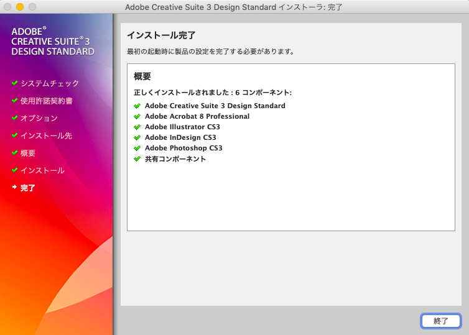
Task: Click the インストール完了 heading
Action: [x=161, y=35]
